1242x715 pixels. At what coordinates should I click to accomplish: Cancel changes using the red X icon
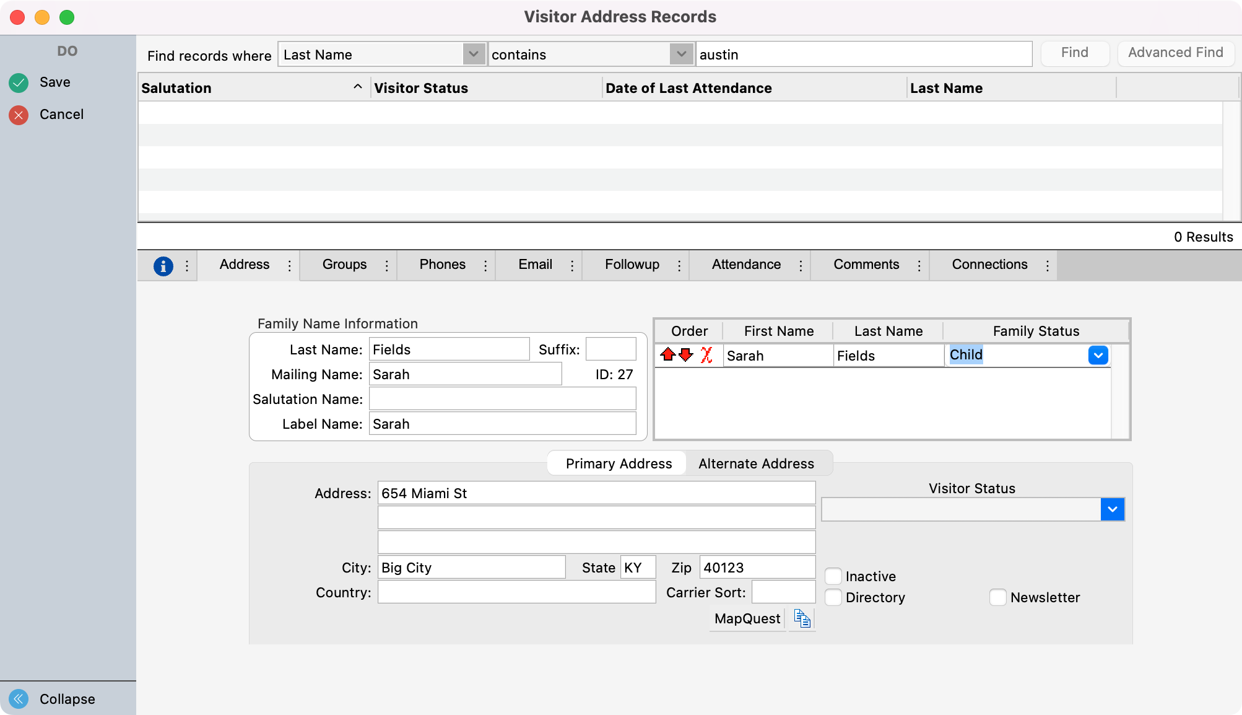[19, 114]
